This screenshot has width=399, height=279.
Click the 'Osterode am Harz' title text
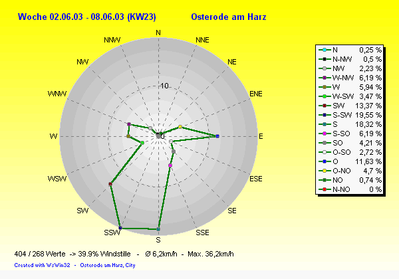tap(227, 17)
